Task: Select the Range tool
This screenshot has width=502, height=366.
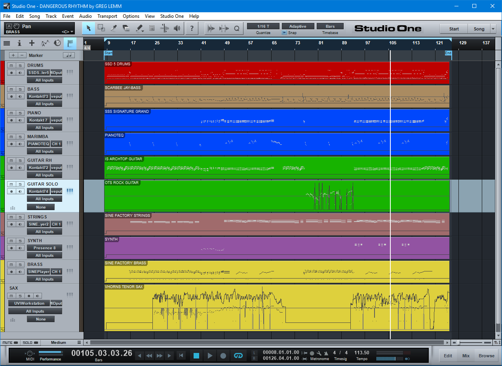Action: coord(101,28)
